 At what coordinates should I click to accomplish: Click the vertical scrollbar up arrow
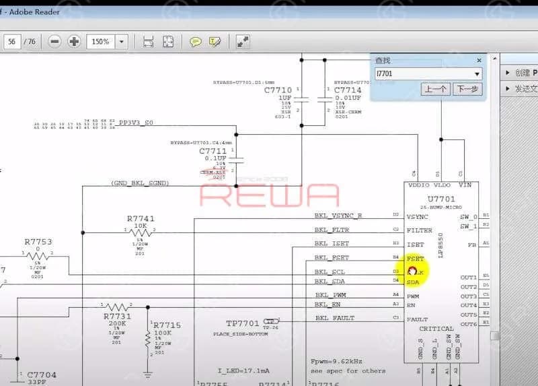(494, 59)
